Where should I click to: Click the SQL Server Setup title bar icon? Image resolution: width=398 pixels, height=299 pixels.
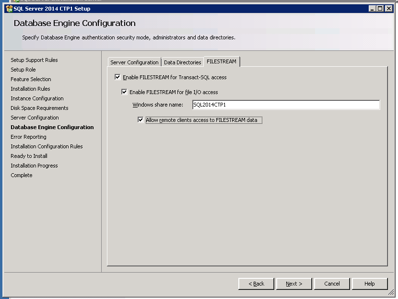tap(9, 9)
